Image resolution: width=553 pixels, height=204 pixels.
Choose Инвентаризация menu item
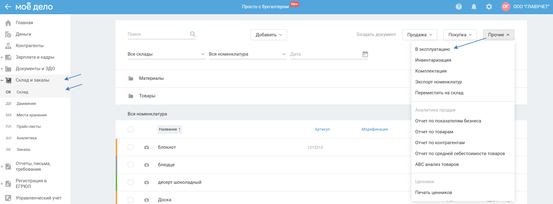pos(433,60)
